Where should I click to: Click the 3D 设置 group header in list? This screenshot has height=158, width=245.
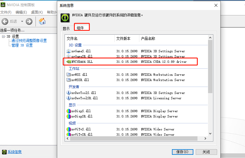[x=75, y=45]
